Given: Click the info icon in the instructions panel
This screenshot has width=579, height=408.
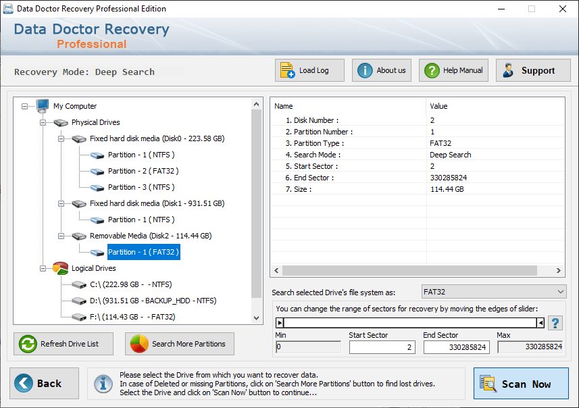Looking at the screenshot, I should point(103,384).
